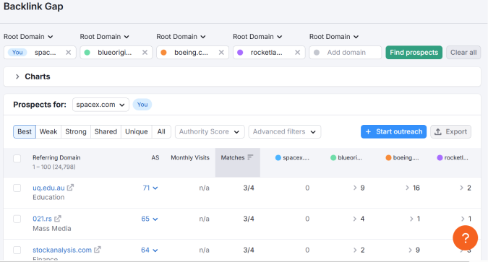Click the rocketlab domain input field
Viewport: 488px width, 262px height.
pyautogui.click(x=269, y=53)
